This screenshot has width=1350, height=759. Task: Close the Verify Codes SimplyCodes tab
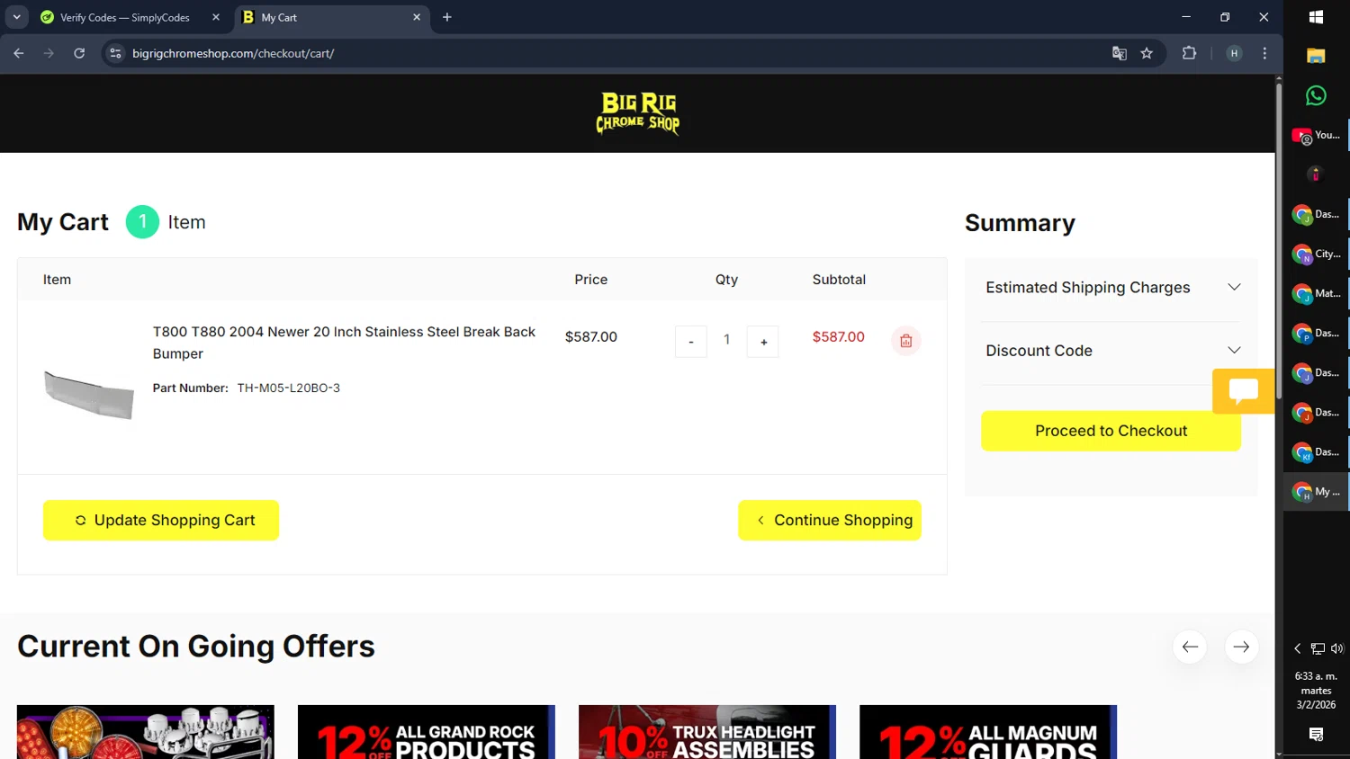point(216,17)
